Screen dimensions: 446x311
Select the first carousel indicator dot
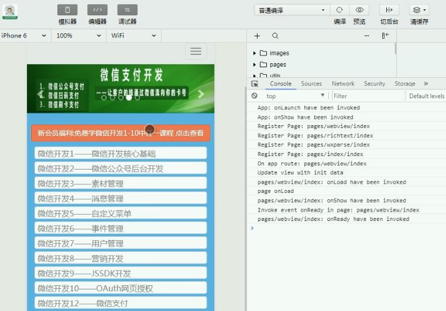pos(104,98)
